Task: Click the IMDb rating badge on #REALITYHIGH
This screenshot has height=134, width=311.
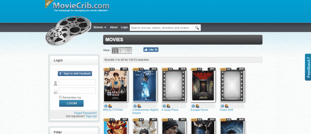Action: [109, 69]
